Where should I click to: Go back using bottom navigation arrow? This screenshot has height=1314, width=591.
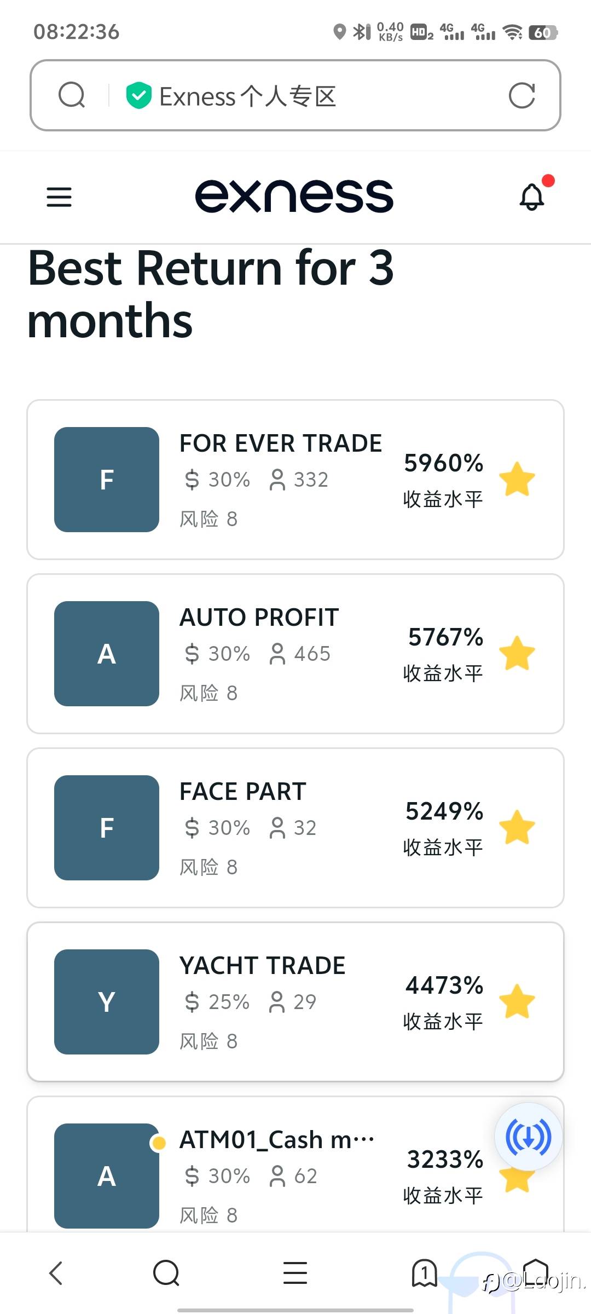coord(56,1273)
